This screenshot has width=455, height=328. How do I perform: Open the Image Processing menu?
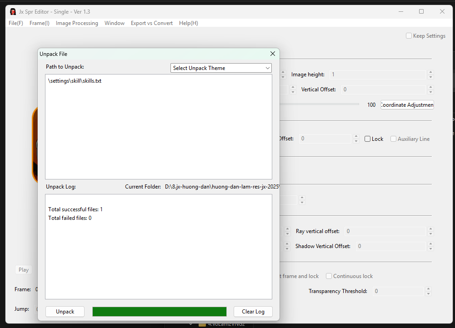click(x=77, y=23)
